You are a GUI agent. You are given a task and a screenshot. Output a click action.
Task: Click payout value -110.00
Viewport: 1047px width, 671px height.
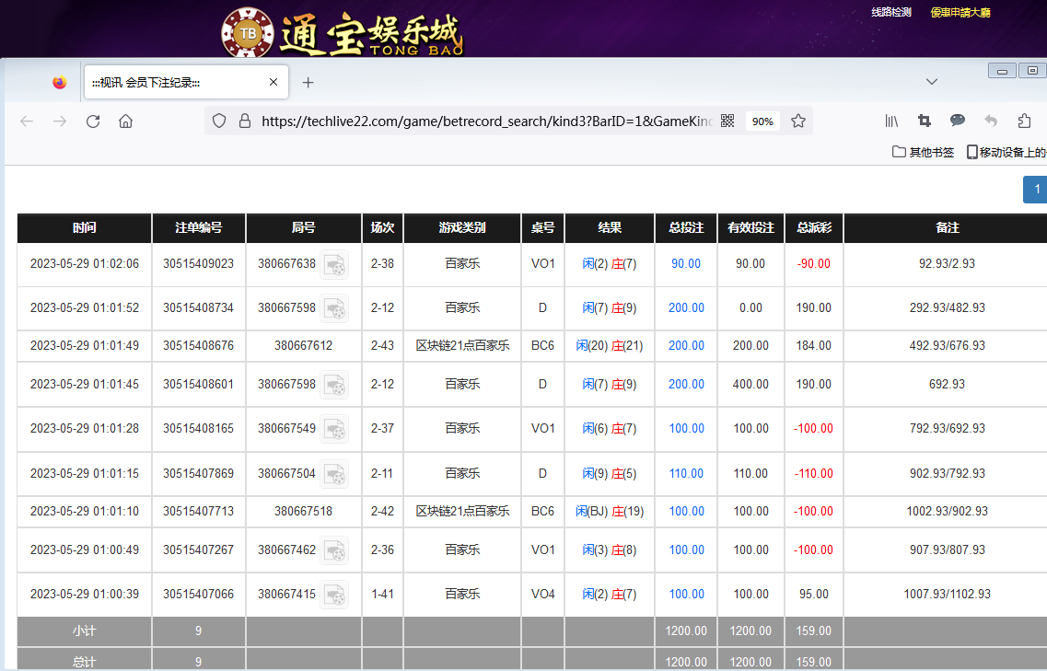click(x=813, y=473)
